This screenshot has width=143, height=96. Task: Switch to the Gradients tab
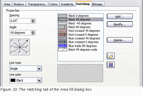(67, 4)
